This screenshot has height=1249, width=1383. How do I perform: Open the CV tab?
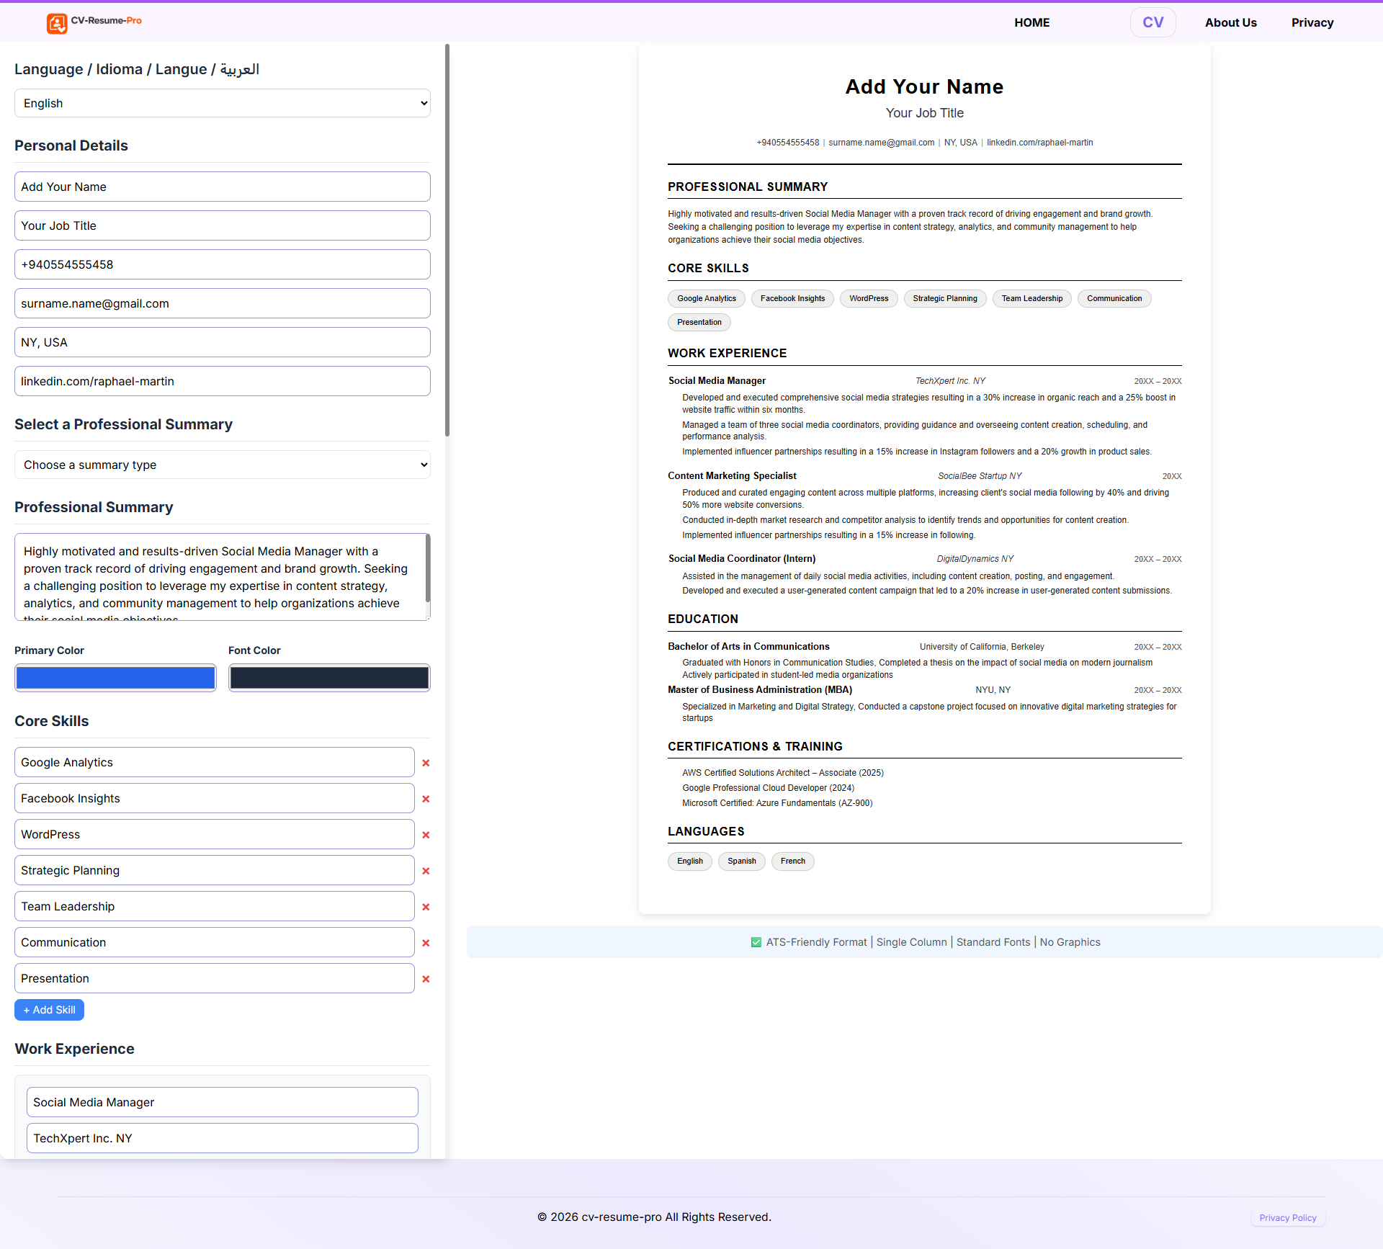tap(1153, 22)
